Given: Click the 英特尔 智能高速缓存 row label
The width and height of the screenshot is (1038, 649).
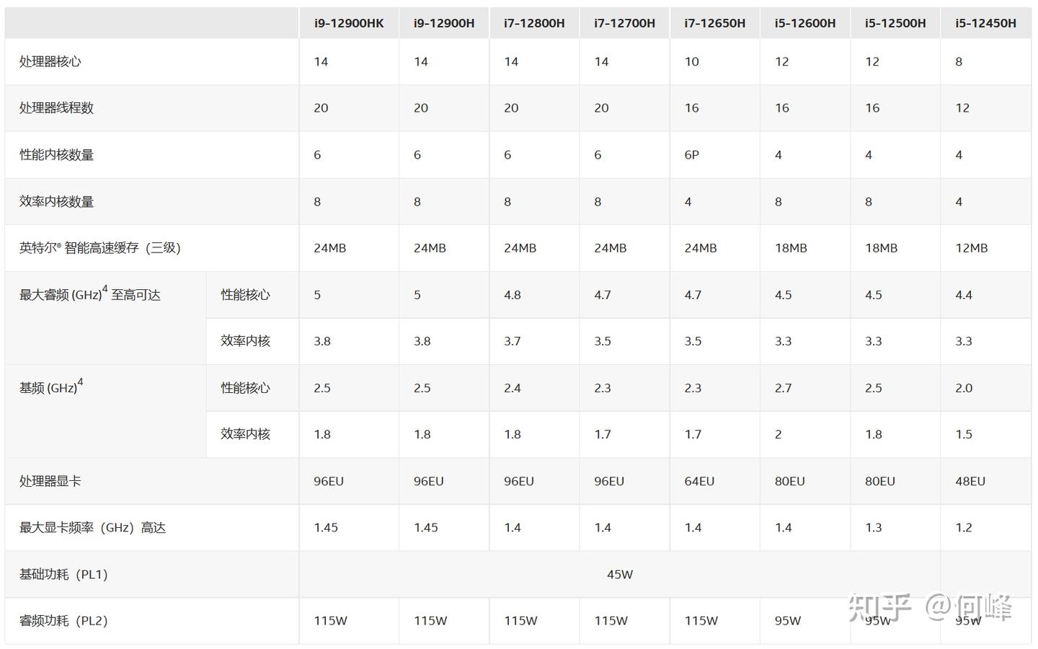Looking at the screenshot, I should (100, 248).
